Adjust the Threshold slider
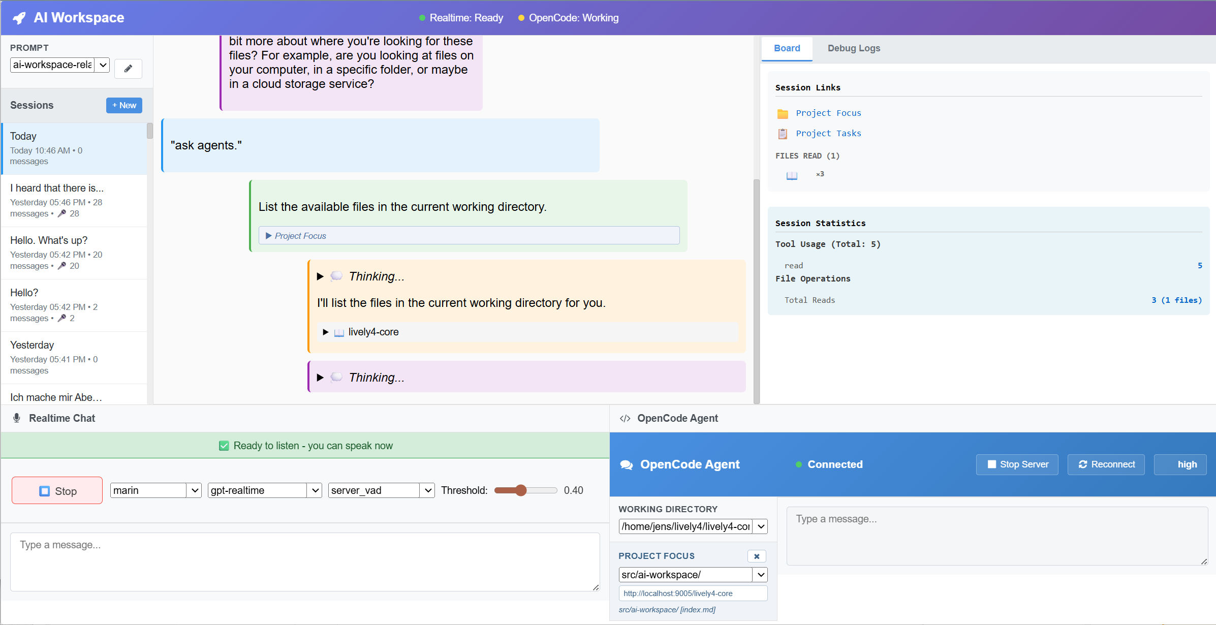 521,490
